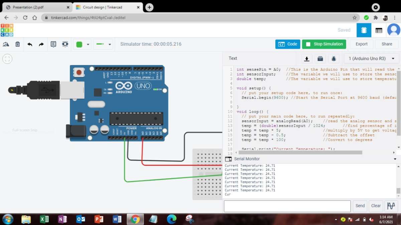
Task: Undo the last action
Action: pos(30,44)
